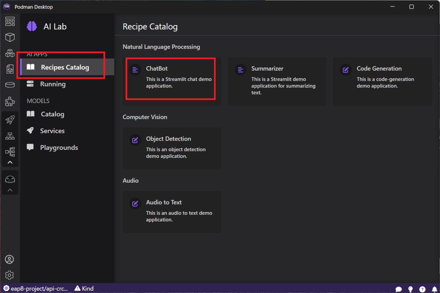
Task: Open the Running applications page
Action: pyautogui.click(x=67, y=84)
